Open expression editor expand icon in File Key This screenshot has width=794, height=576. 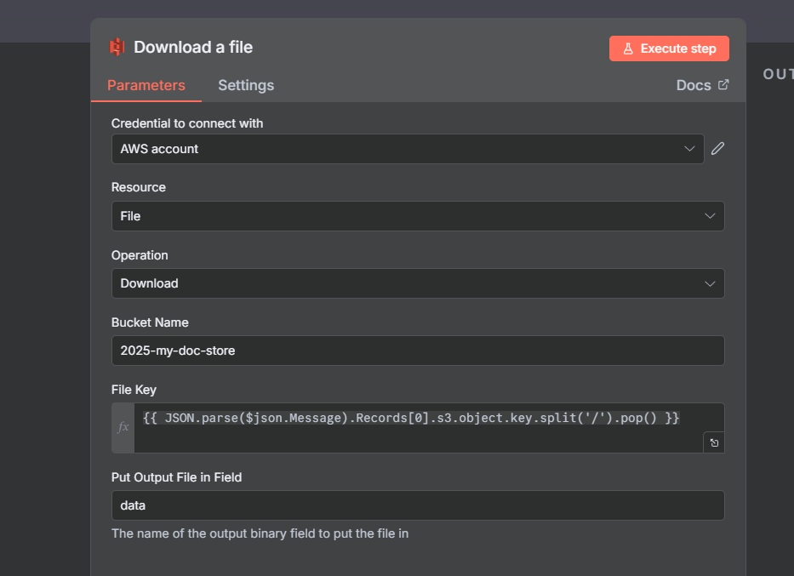(x=714, y=443)
